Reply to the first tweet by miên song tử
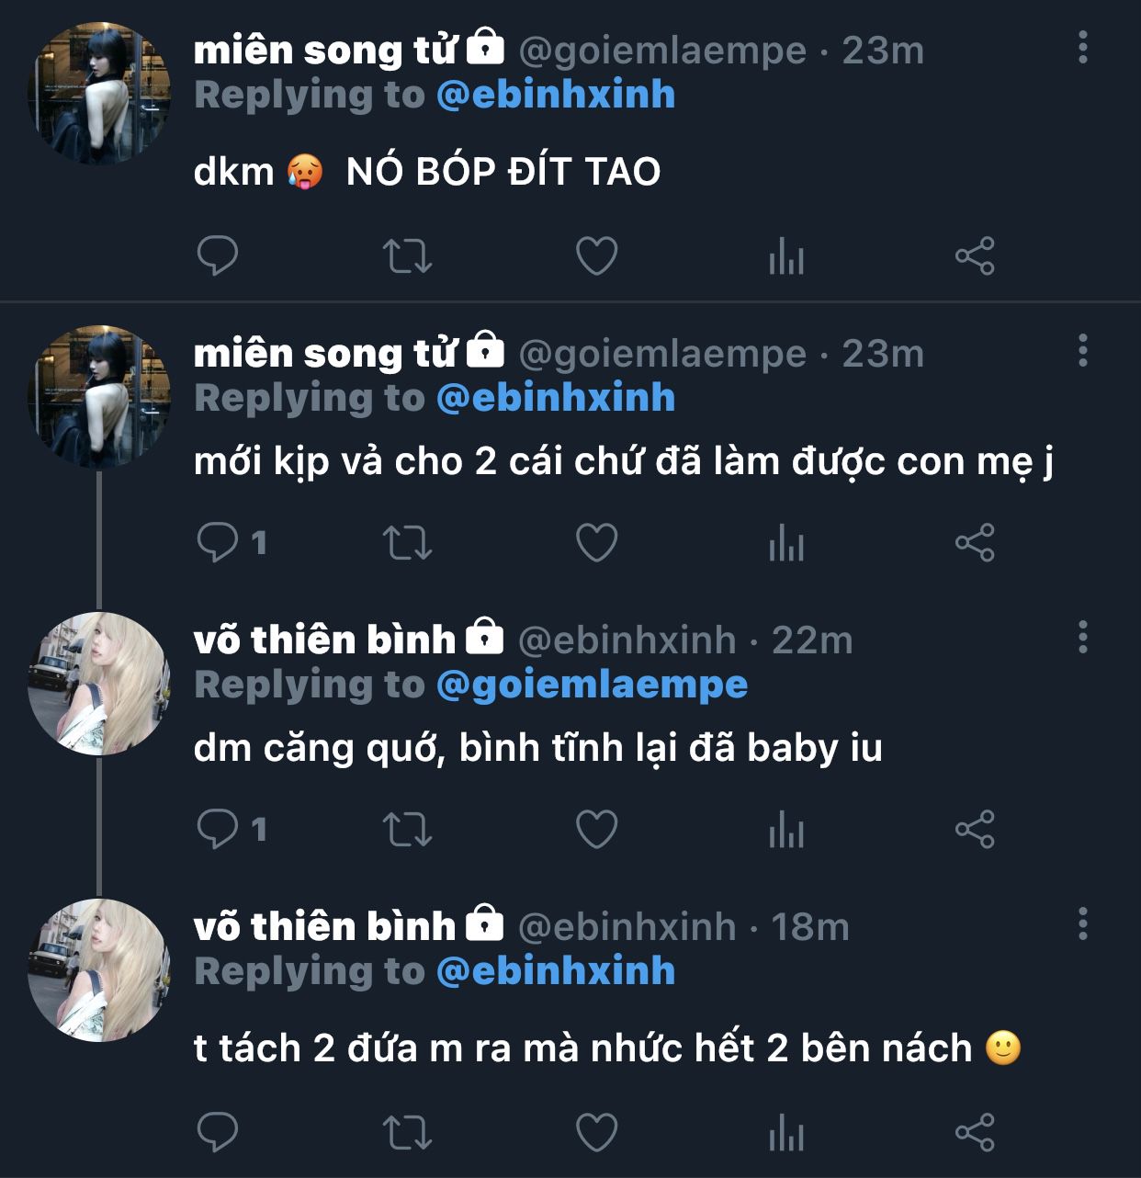1141x1178 pixels. pyautogui.click(x=218, y=255)
